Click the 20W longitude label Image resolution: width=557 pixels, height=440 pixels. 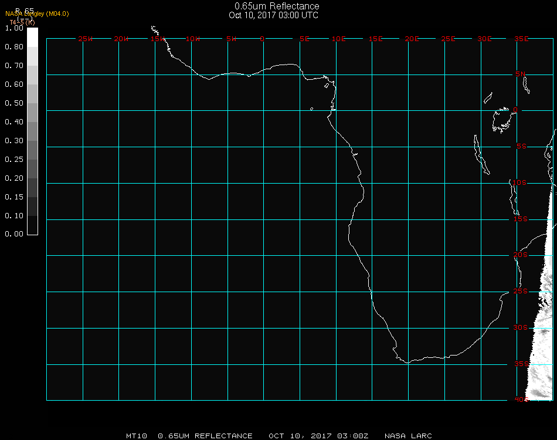(121, 39)
